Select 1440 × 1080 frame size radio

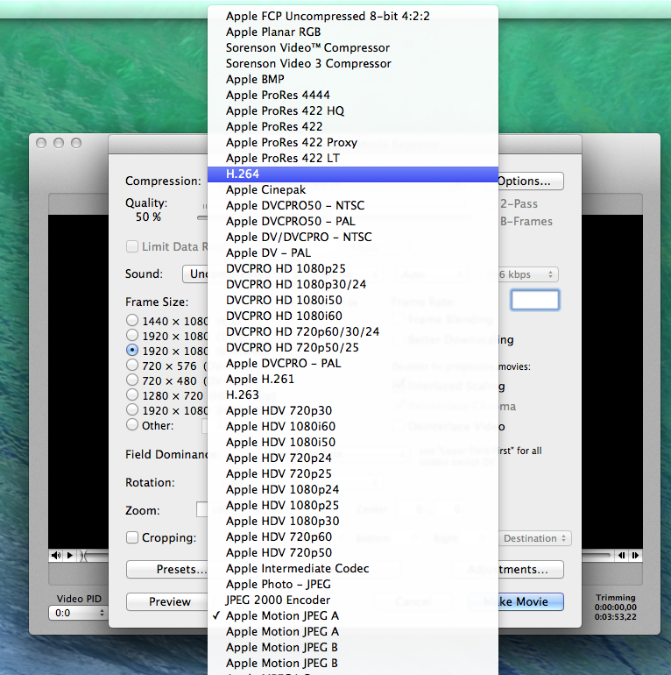click(x=132, y=320)
